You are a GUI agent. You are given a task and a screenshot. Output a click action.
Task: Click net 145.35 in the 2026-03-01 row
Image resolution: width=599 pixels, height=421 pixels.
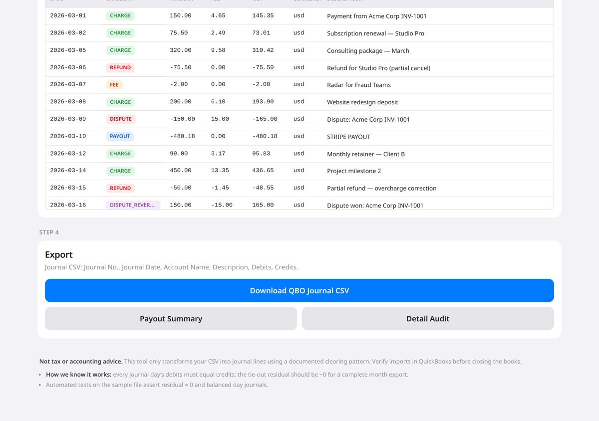point(263,15)
